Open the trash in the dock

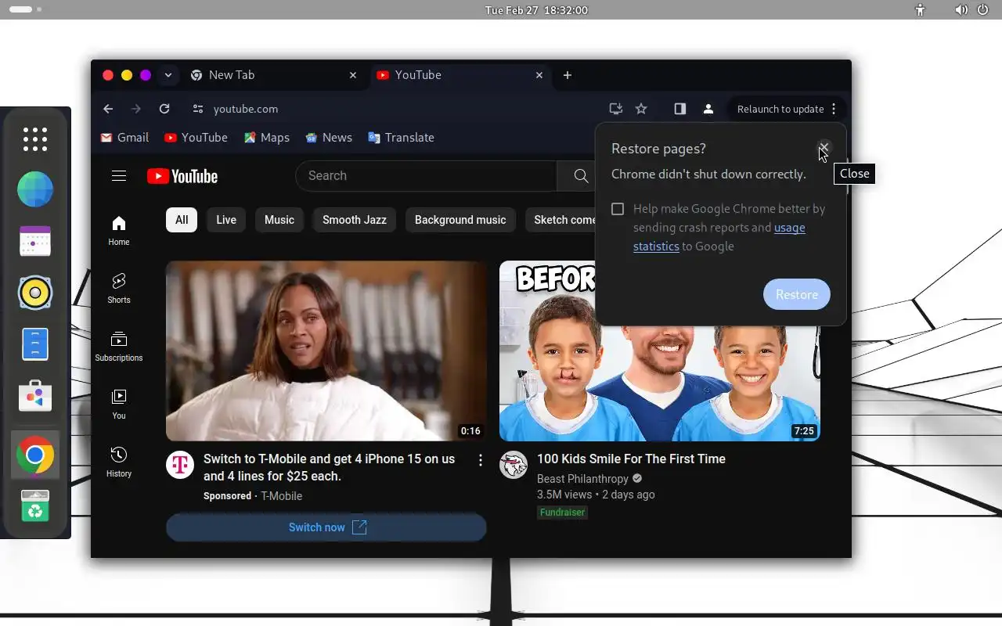35,506
